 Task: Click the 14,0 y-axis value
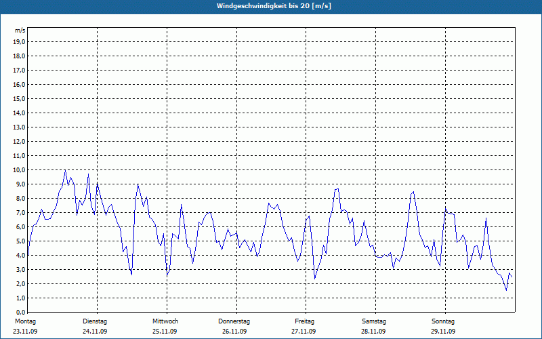(19, 113)
